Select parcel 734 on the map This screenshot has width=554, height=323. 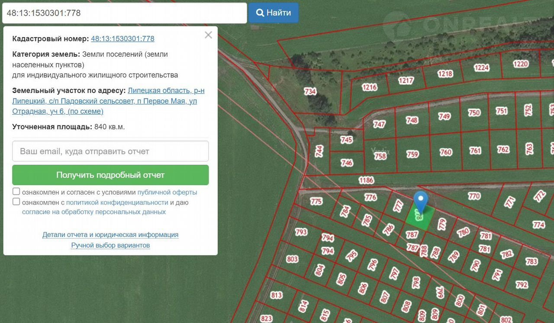point(310,92)
